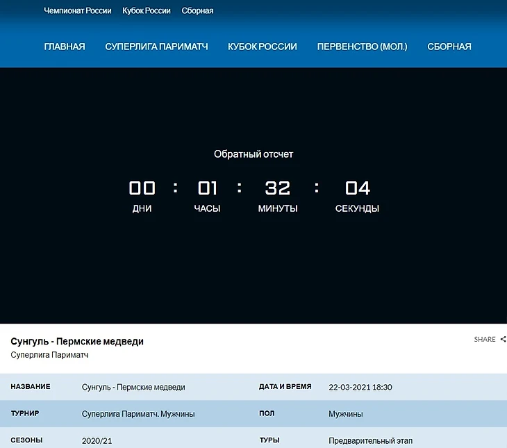
Task: Click the ДНИ label
Action: (142, 208)
